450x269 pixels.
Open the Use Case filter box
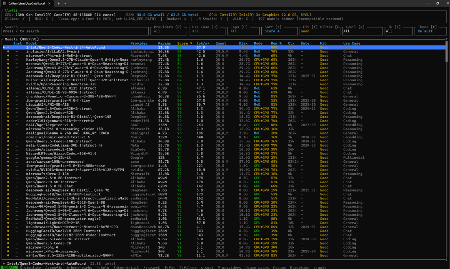207,31
